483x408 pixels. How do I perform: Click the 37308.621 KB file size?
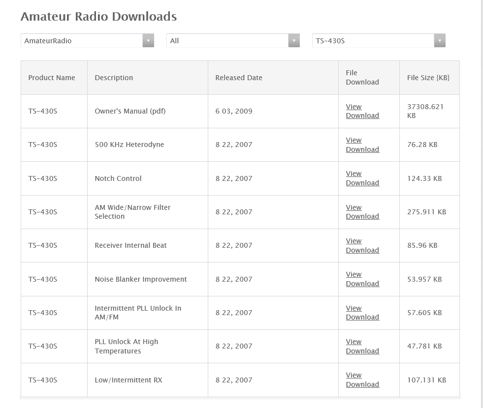425,111
